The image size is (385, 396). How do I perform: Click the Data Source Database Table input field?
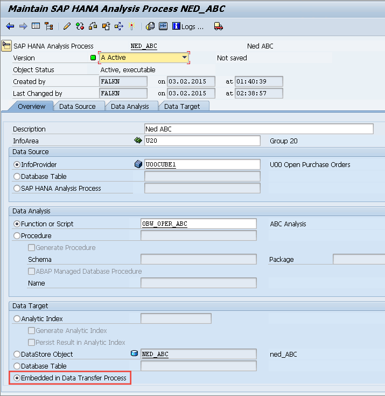pyautogui.click(x=202, y=176)
